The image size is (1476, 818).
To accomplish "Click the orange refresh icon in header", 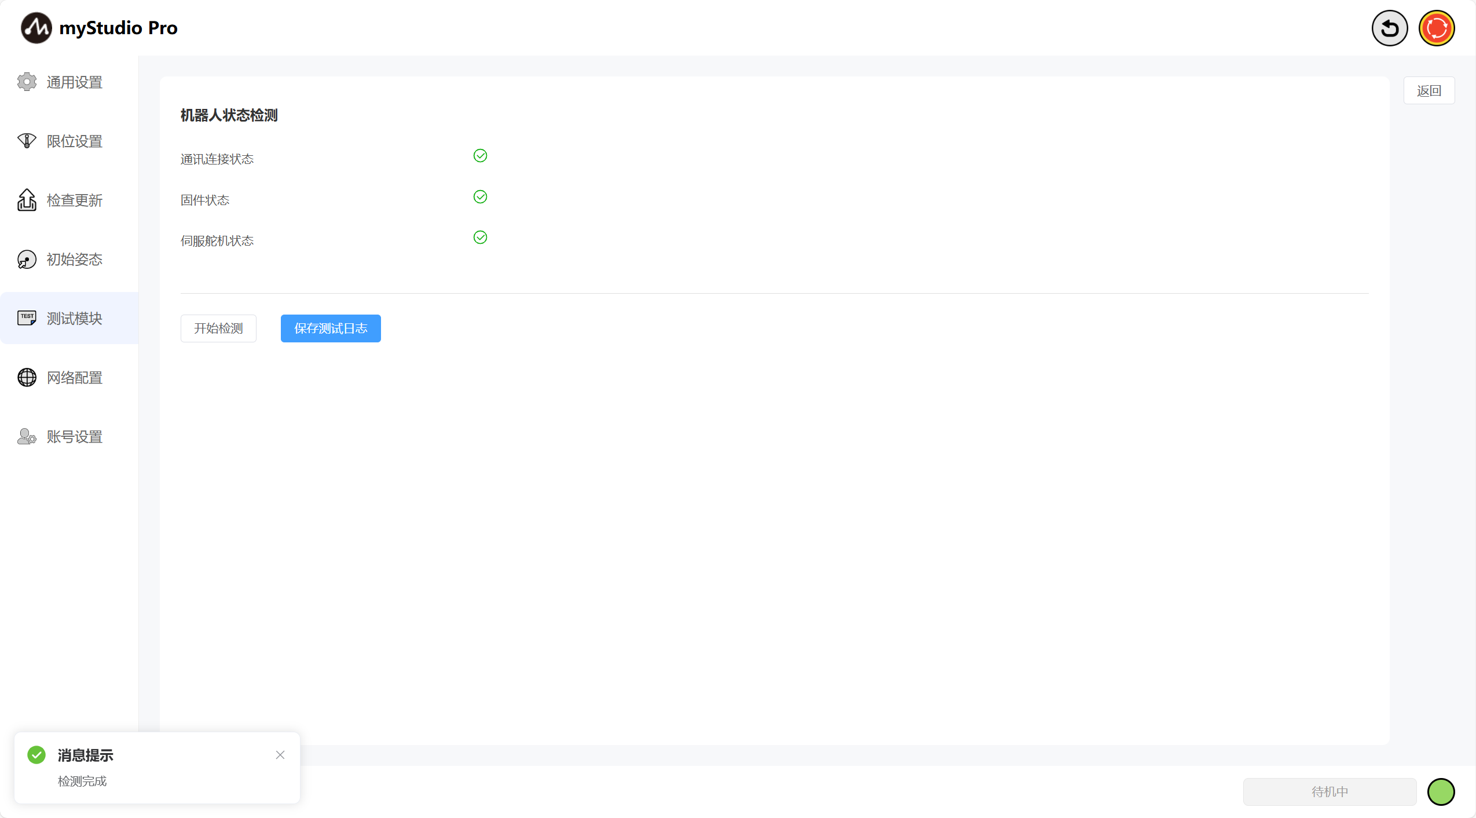I will (x=1436, y=28).
